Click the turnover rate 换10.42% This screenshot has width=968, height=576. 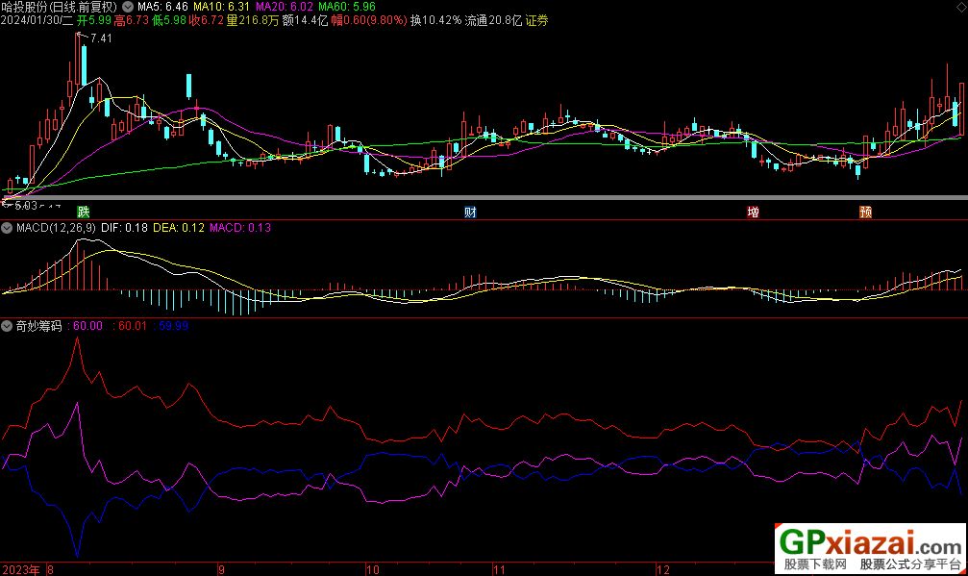click(x=435, y=20)
